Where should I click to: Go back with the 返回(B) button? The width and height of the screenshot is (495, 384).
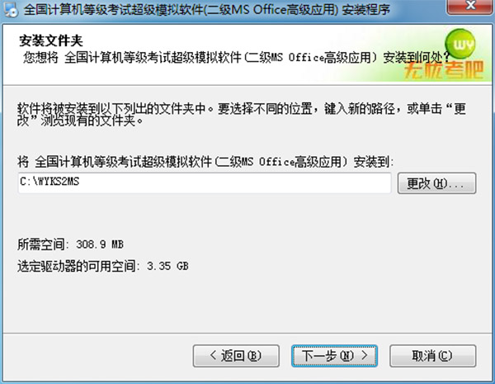(236, 356)
